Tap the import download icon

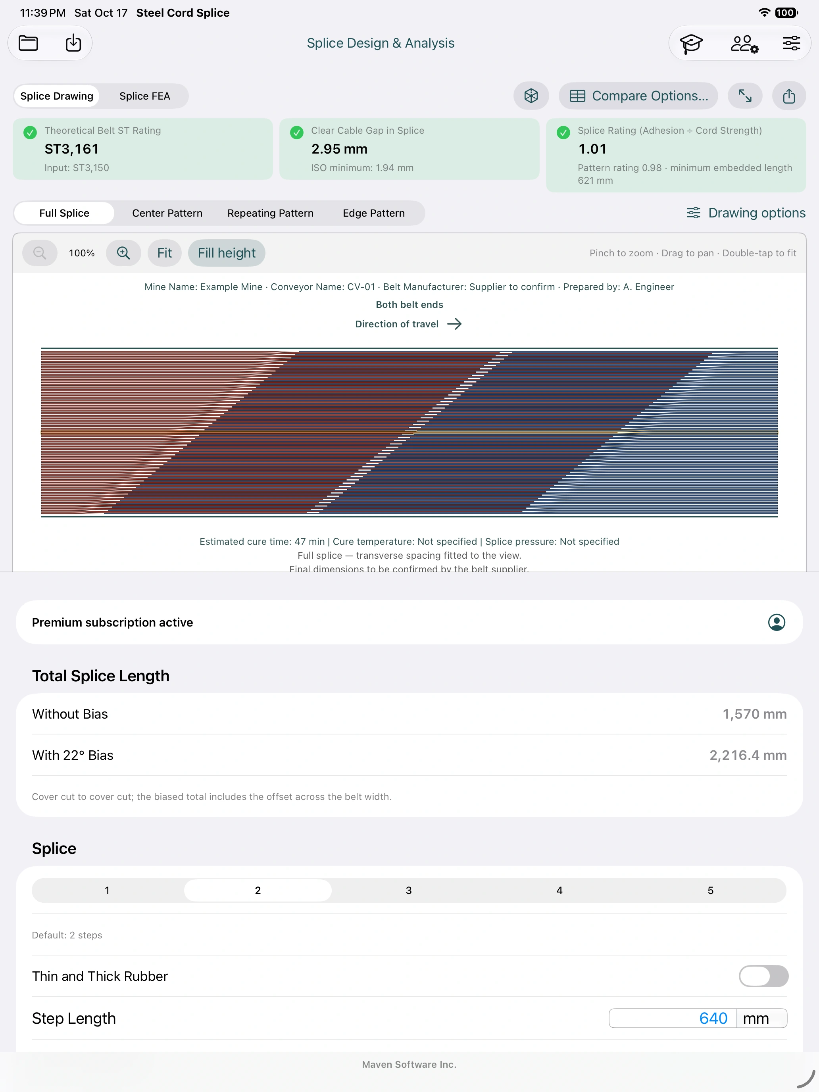click(x=73, y=43)
